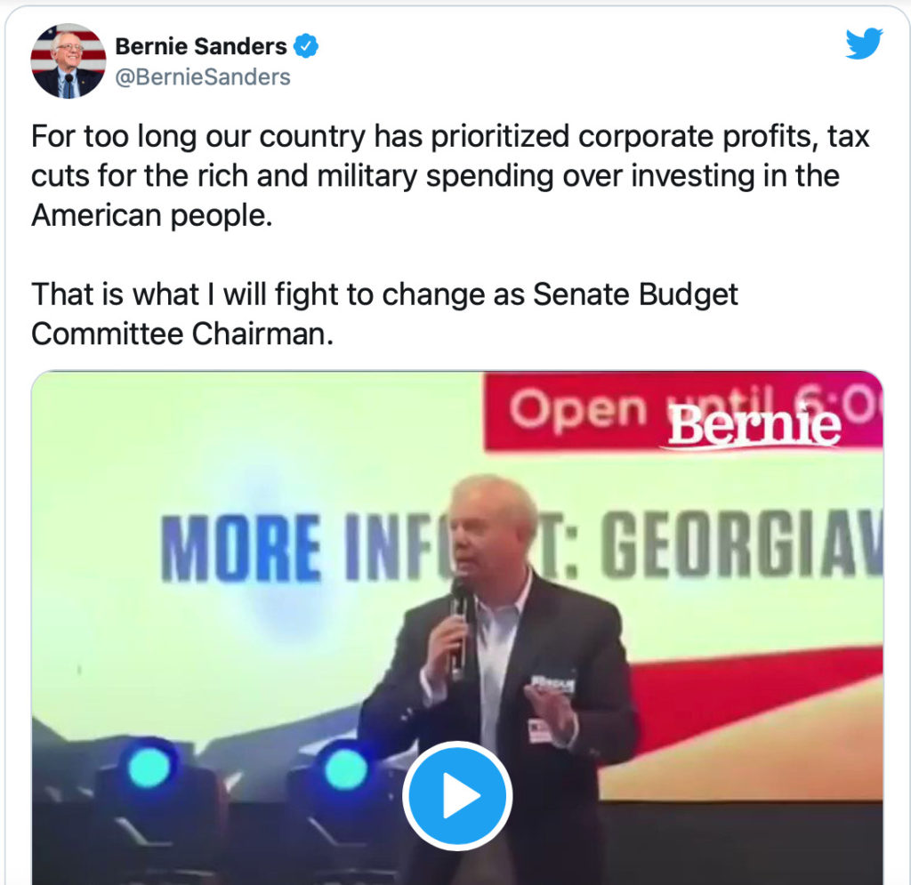Click the words 'American people.' in the tweet

pos(151,215)
